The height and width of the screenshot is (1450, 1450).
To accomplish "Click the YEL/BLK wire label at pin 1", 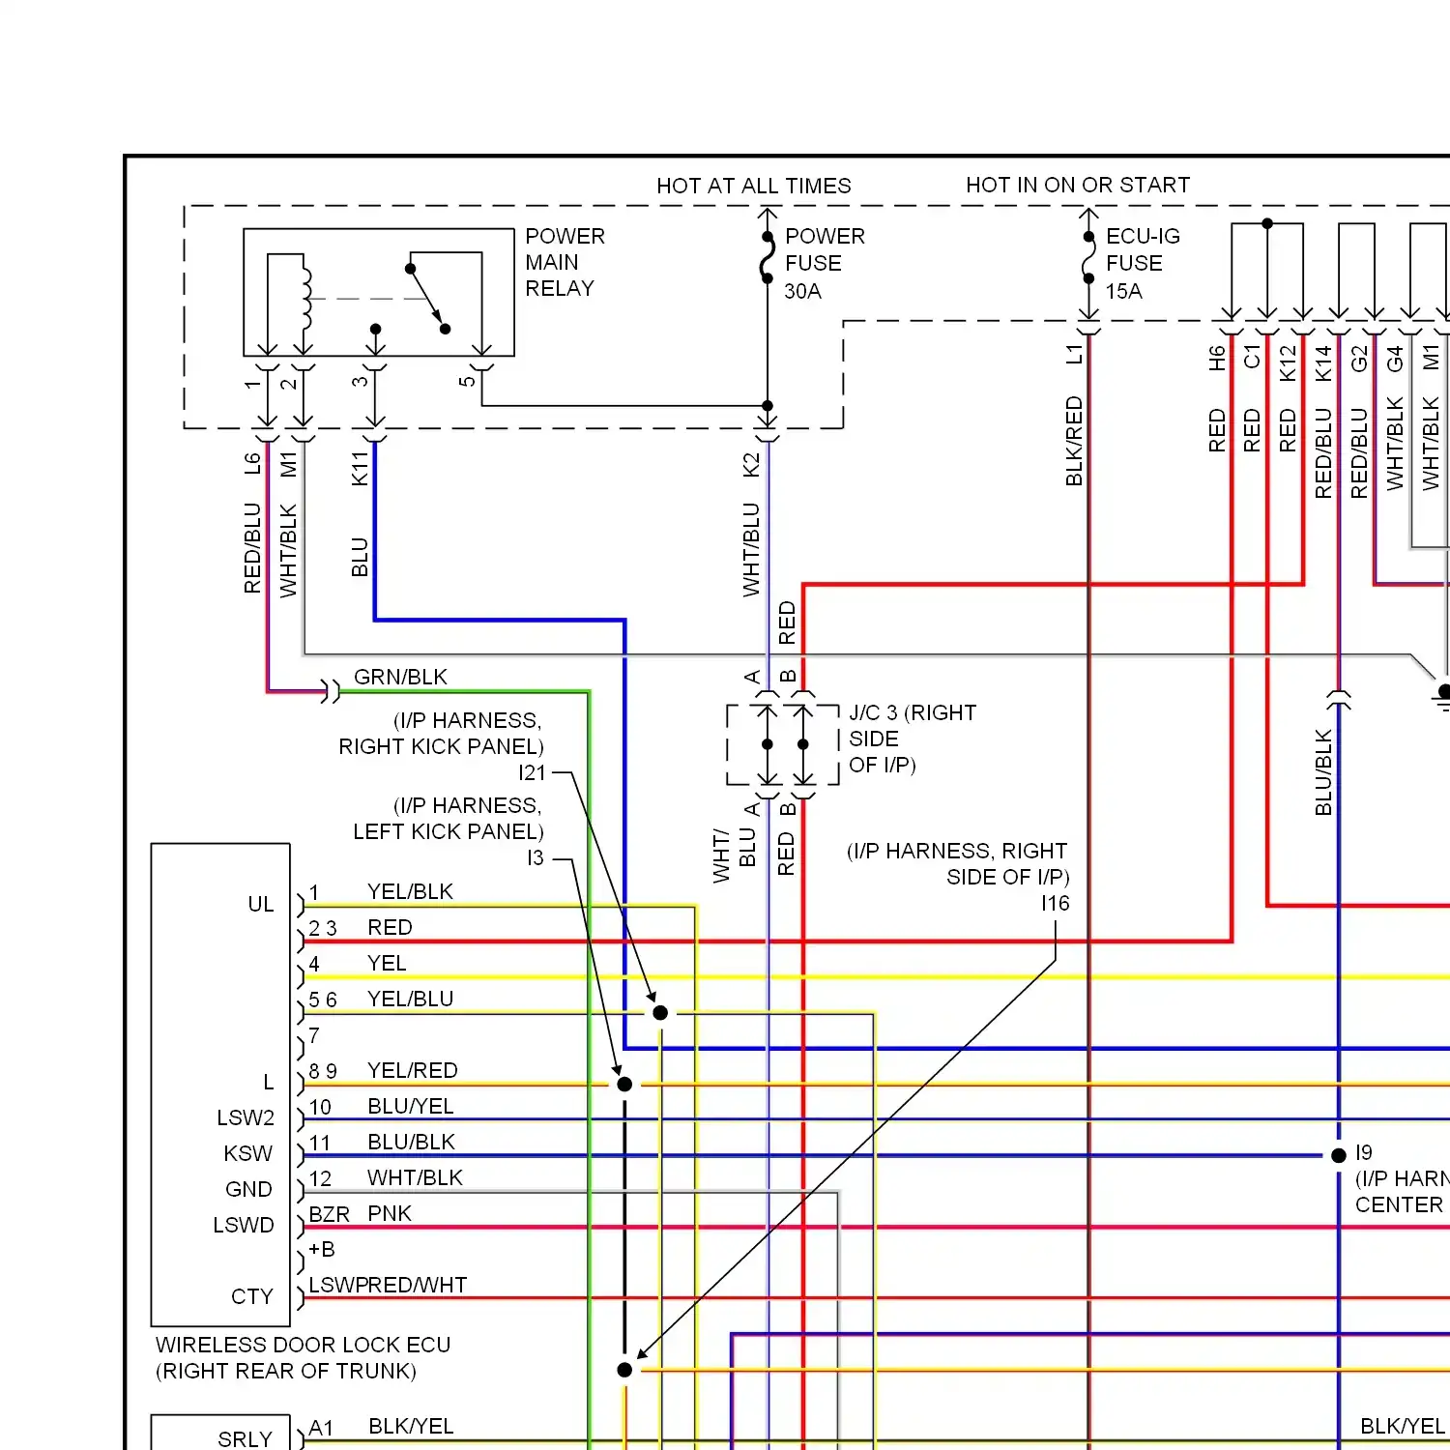I will pyautogui.click(x=410, y=891).
